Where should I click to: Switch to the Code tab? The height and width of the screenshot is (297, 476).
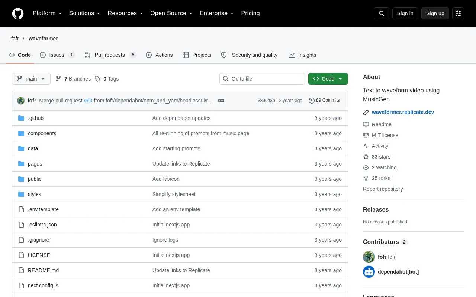pos(20,55)
